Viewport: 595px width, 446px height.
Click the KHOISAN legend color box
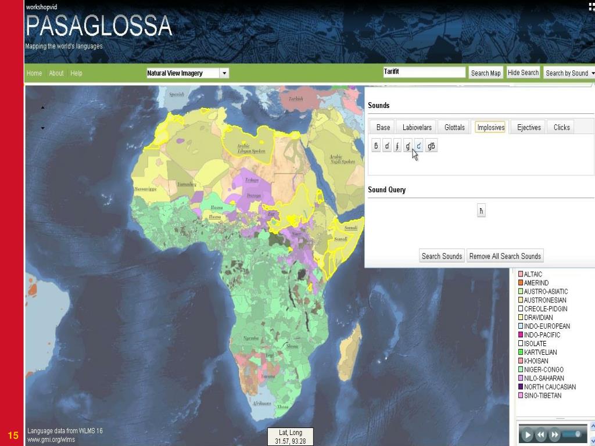pyautogui.click(x=521, y=361)
